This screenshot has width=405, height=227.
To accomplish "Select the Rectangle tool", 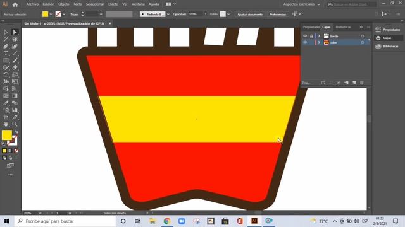I will point(6,61).
